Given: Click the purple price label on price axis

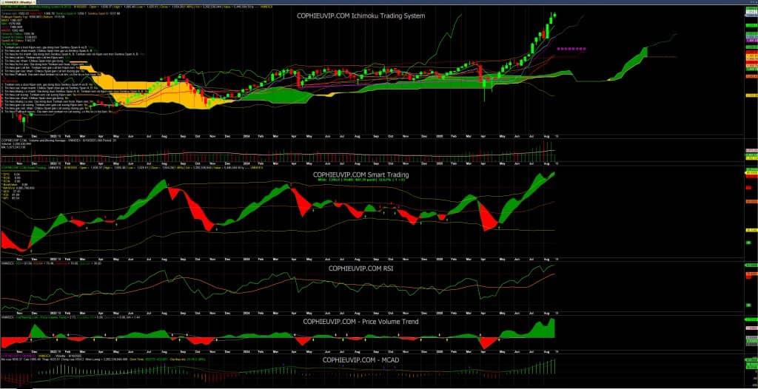Looking at the screenshot, I should (x=751, y=41).
